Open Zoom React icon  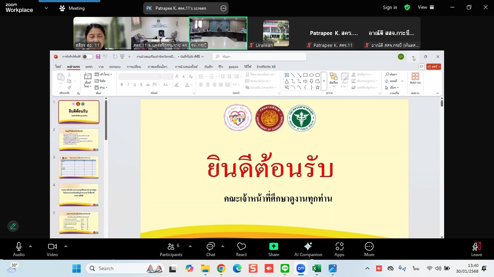coord(241,249)
